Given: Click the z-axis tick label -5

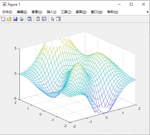Looking at the screenshot, I should coord(15,99).
